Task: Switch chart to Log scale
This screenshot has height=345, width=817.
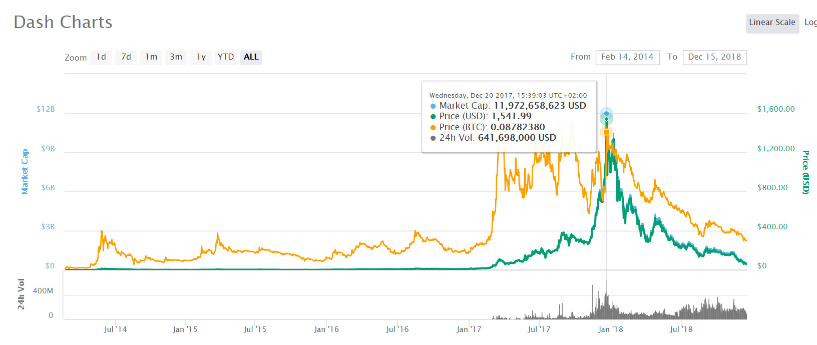Action: point(810,23)
